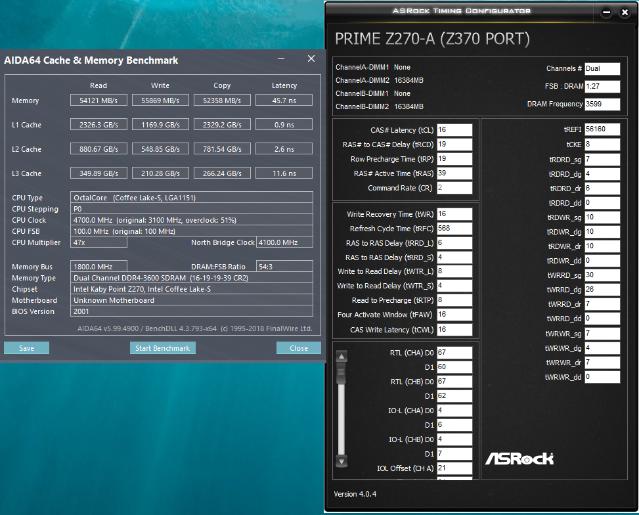Click the RTL (CHB) D0 field
Image resolution: width=639 pixels, height=515 pixels.
[x=454, y=382]
